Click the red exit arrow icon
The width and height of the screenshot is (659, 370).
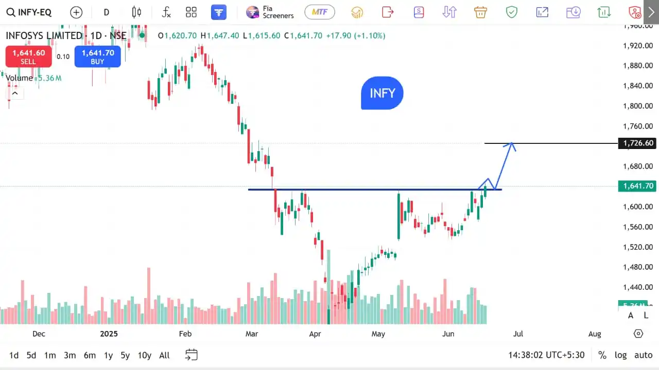coord(388,12)
